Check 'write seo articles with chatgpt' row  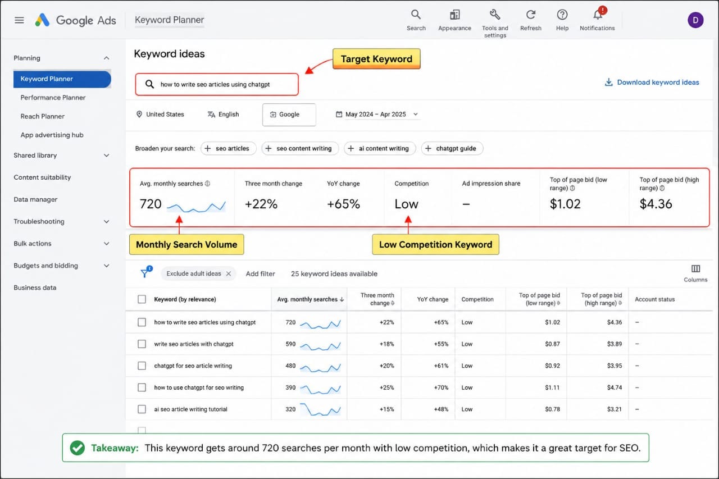(142, 344)
